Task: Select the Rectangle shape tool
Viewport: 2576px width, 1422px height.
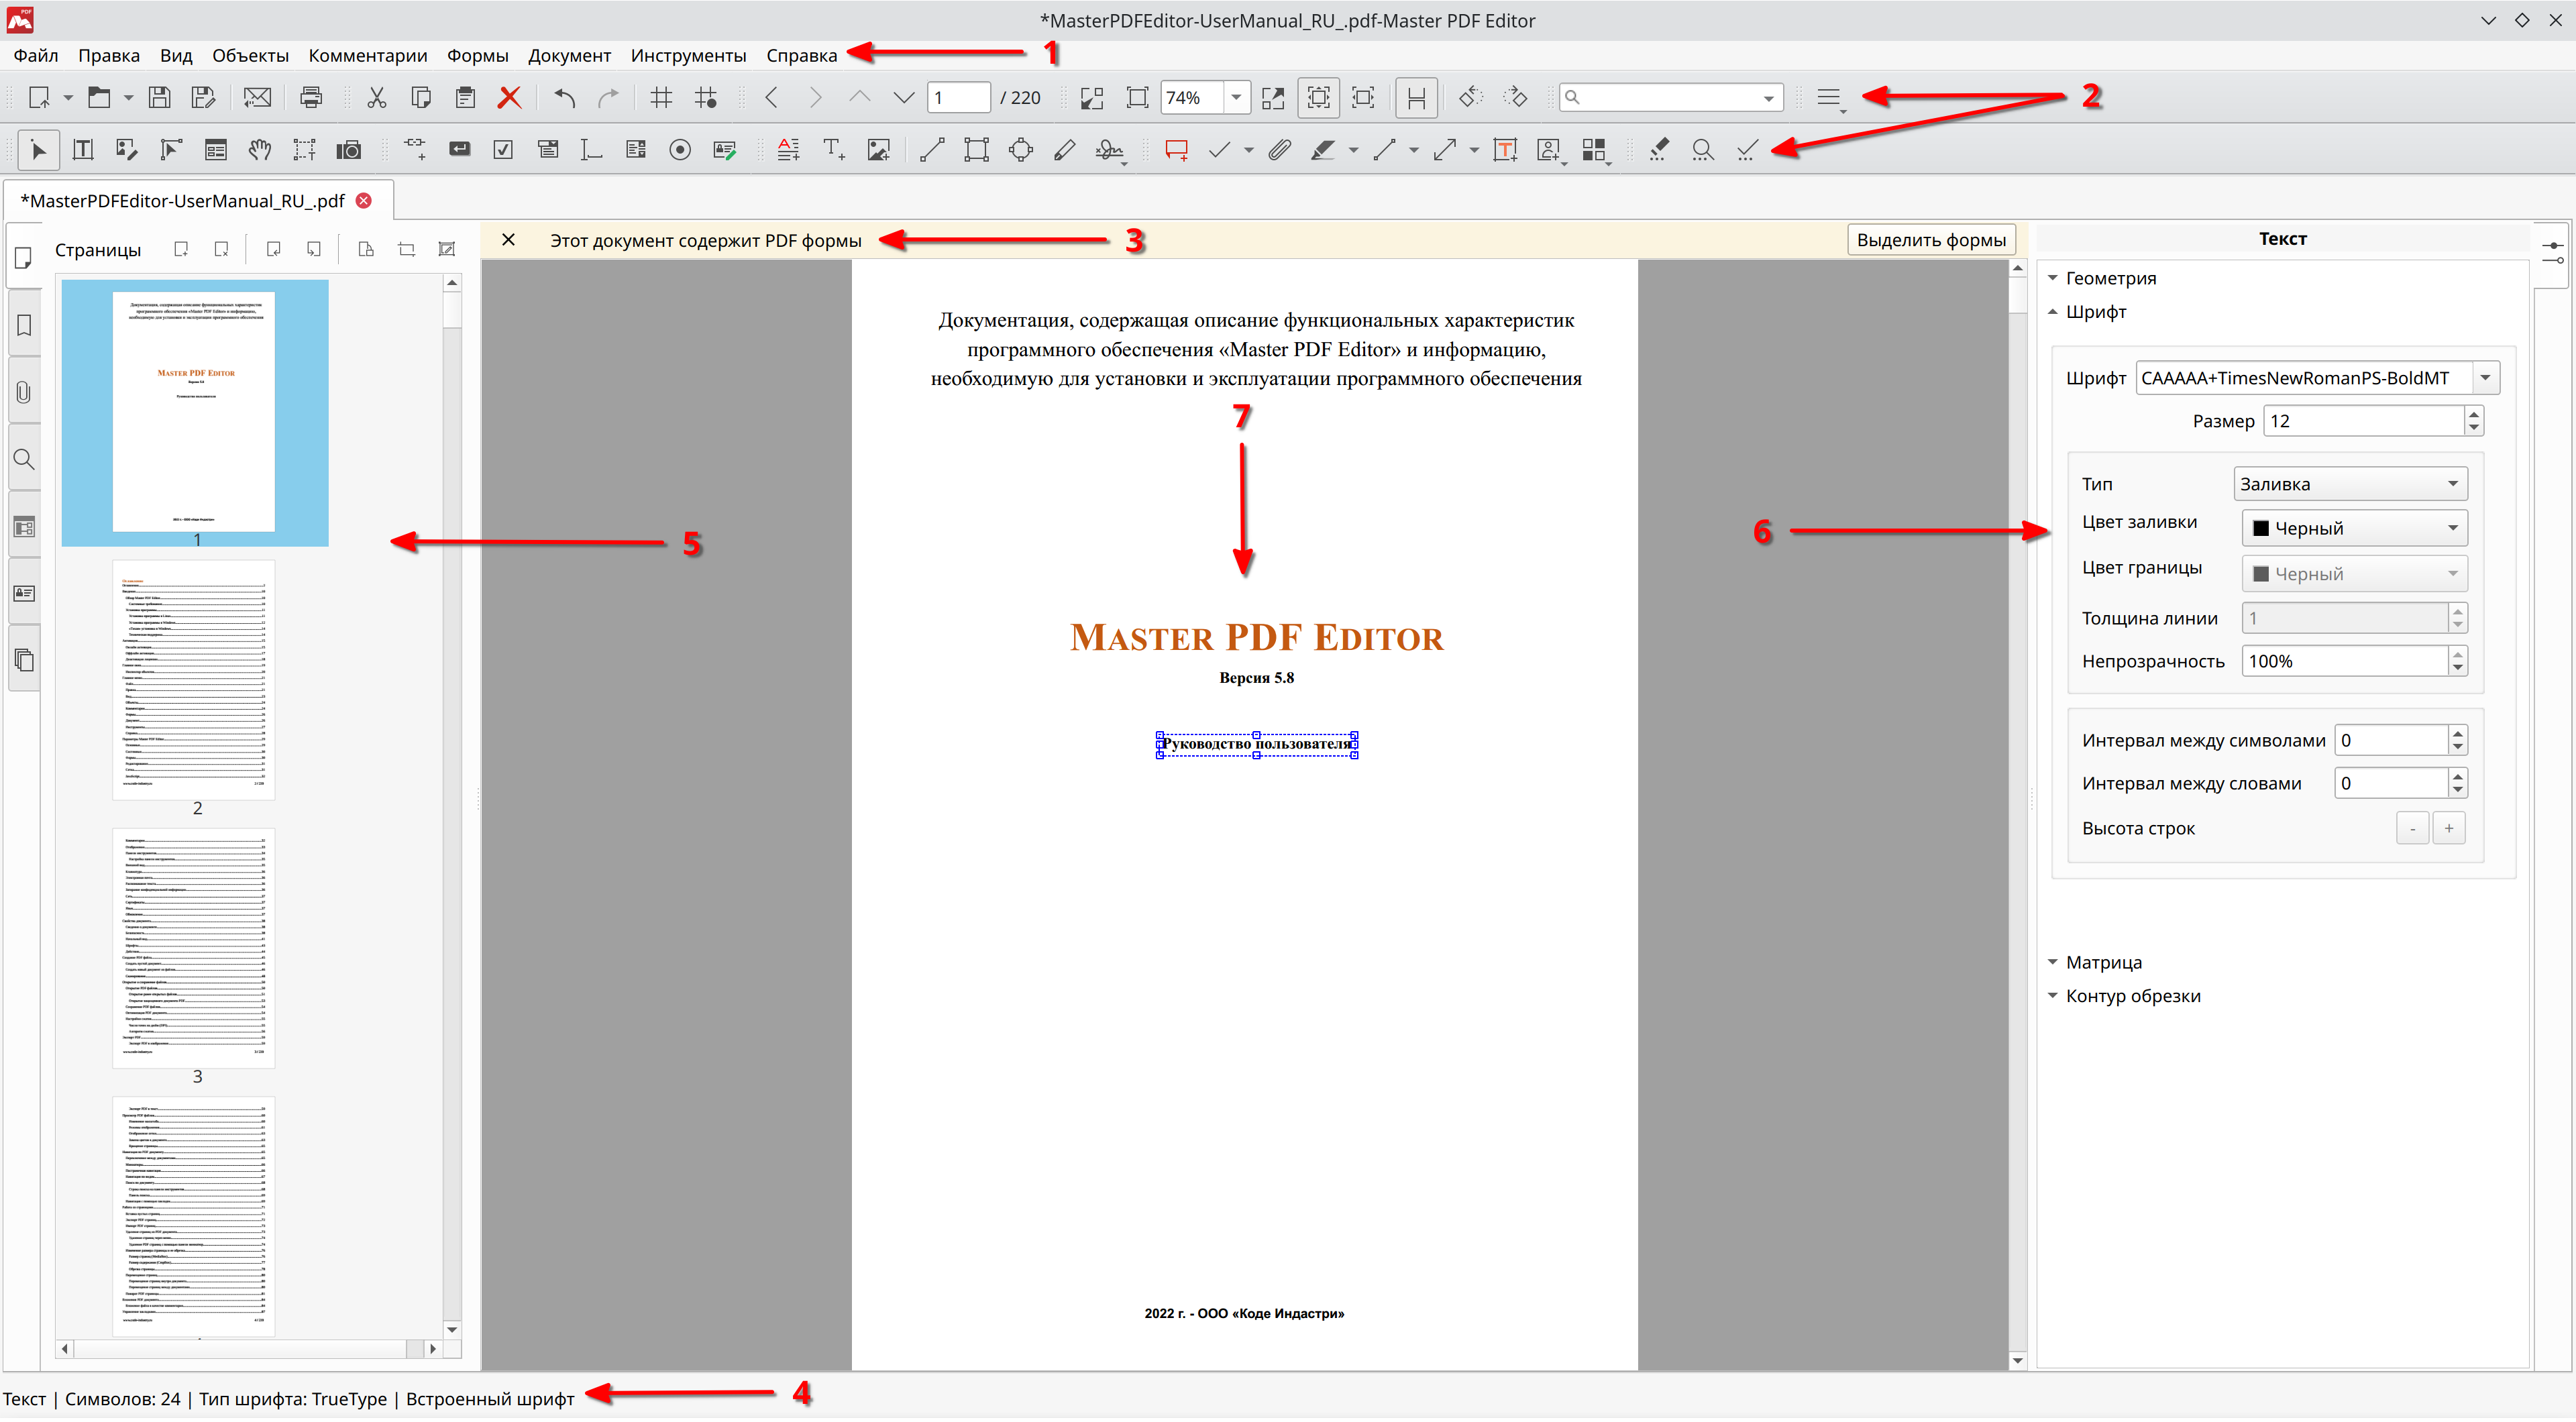Action: (976, 150)
